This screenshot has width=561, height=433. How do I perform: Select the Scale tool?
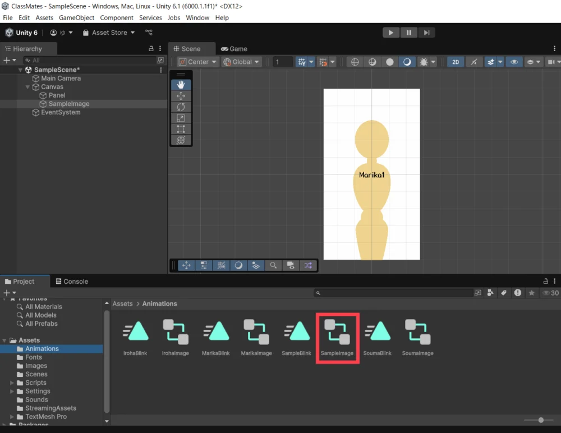[181, 118]
